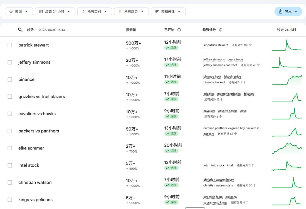Open the intel stock trend title
Viewport: 306px width, 209px height.
click(29, 165)
